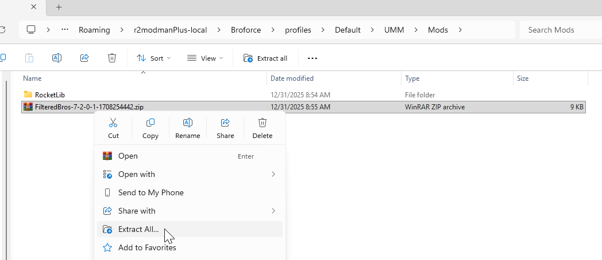
Task: Click Send to My Phone
Action: [150, 192]
